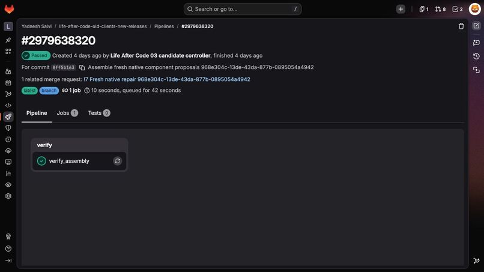Open Life After Code 03 candidate controller profile
Viewport: 484px width, 272px height.
click(160, 56)
